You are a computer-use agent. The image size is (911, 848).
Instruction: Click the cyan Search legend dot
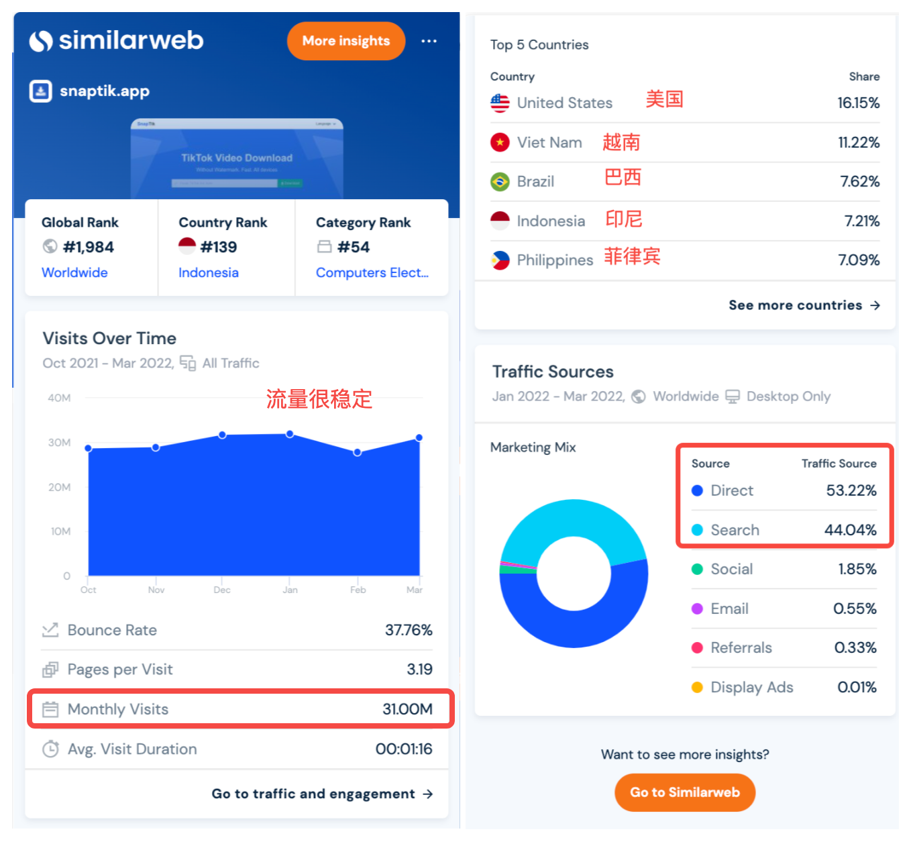coord(697,530)
